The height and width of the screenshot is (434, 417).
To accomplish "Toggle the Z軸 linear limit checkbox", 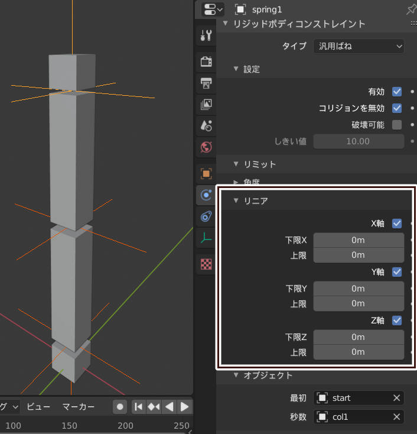I will pos(396,320).
